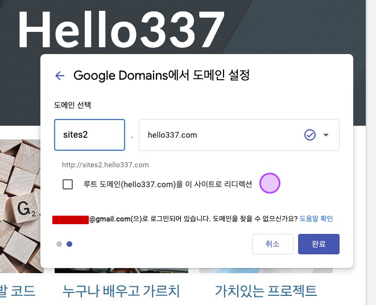376x305 pixels.
Task: Click the root domain redirect label text
Action: click(x=168, y=184)
